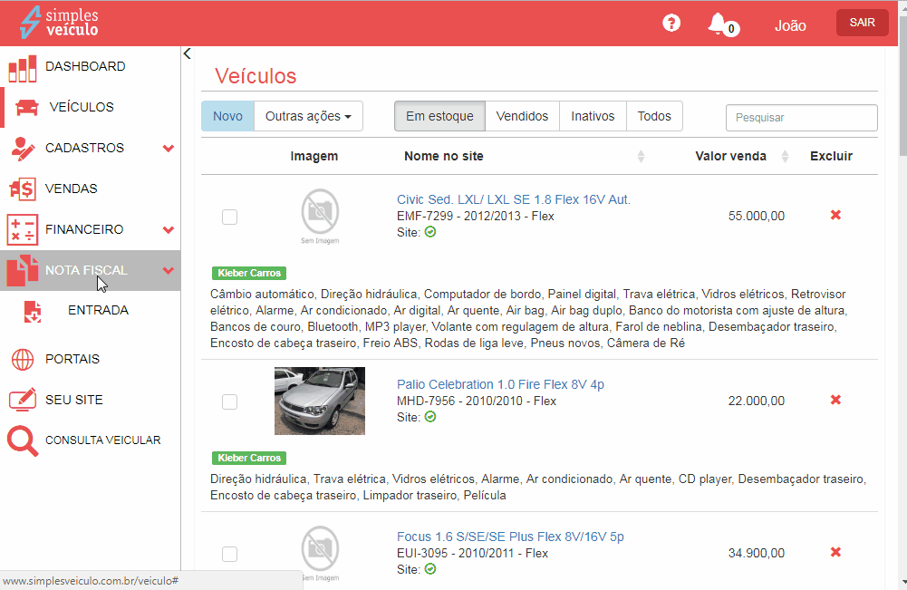Focus the Pesquisar search field

(801, 118)
